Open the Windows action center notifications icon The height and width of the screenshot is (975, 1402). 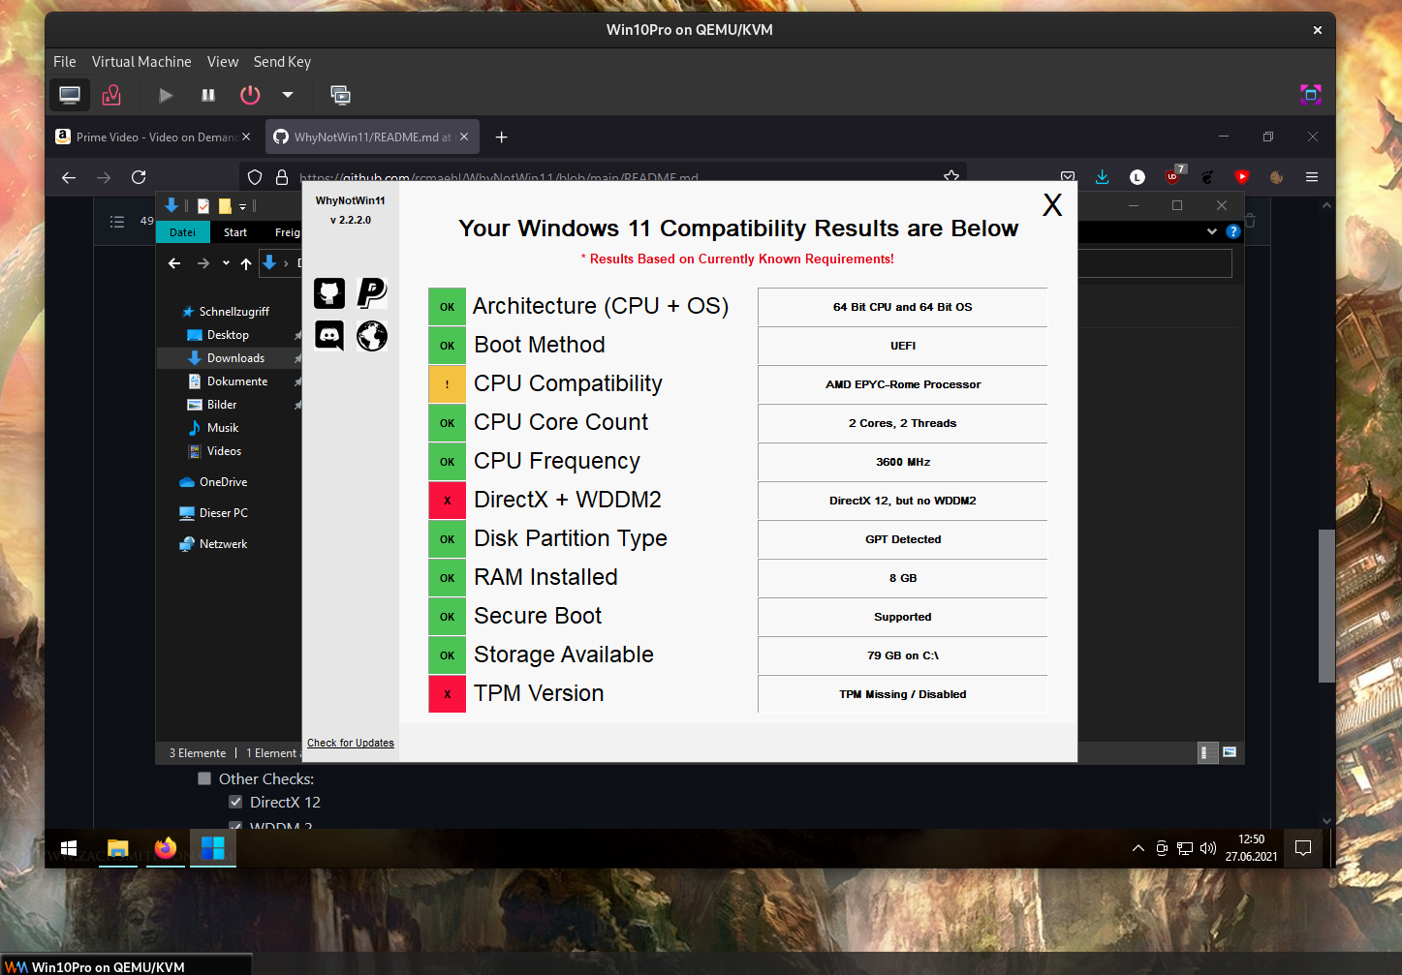tap(1303, 848)
